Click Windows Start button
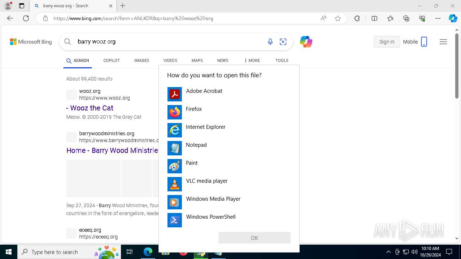Screen dimensions: 461x259 tap(9, 252)
